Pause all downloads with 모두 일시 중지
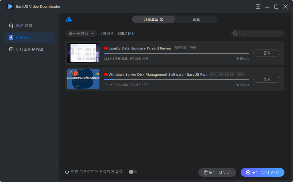293x182 pixels. coord(262,172)
